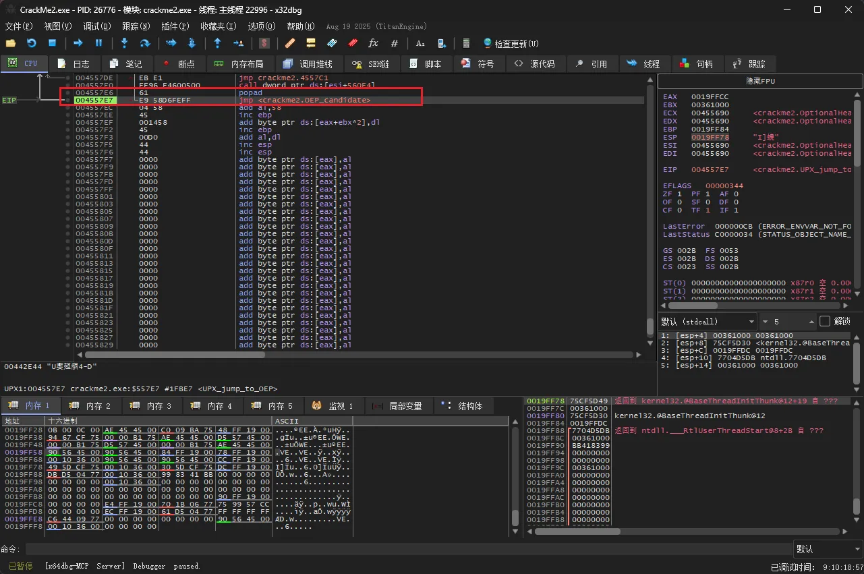This screenshot has width=864, height=574.
Task: Click the variables hash toolbar icon
Action: coord(395,43)
